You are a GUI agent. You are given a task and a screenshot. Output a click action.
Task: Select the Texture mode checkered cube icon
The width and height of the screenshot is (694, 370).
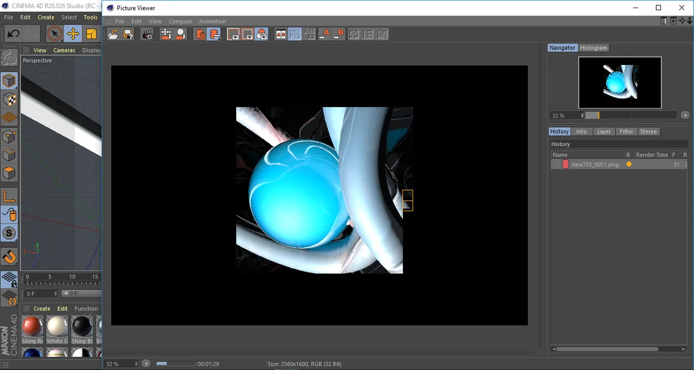coord(9,100)
